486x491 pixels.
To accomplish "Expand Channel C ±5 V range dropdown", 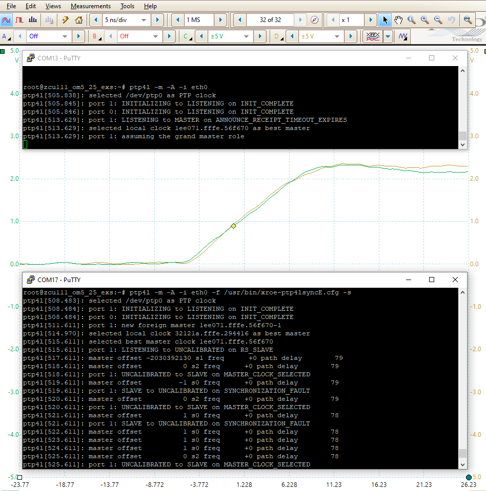I will pos(247,36).
